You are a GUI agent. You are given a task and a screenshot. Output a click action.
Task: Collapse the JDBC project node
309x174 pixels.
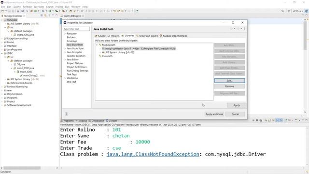(x=2, y=53)
